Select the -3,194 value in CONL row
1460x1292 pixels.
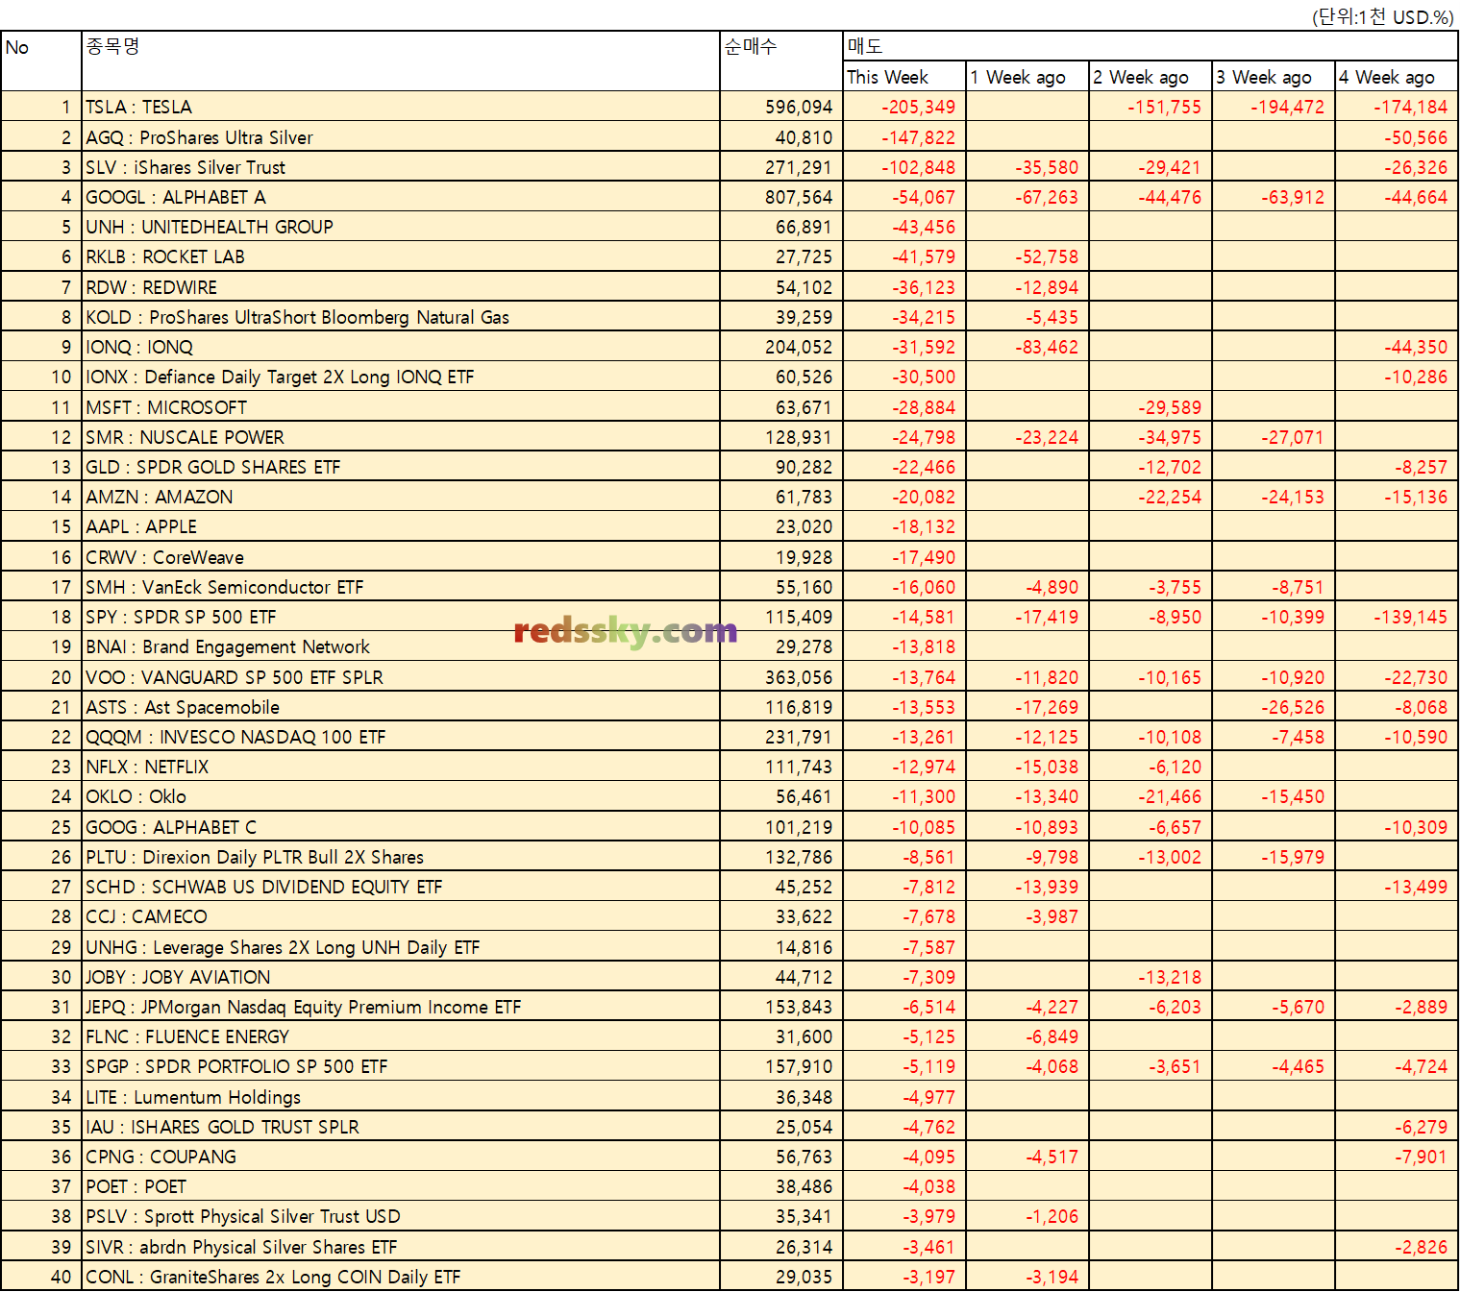(x=1052, y=1276)
